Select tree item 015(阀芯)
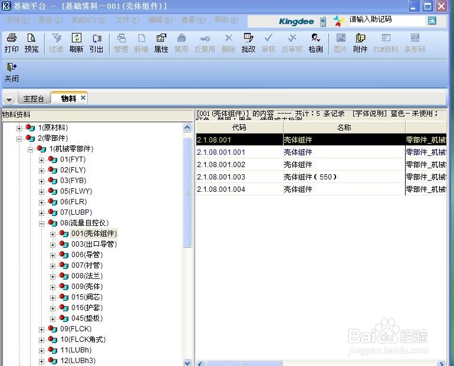 [87, 297]
